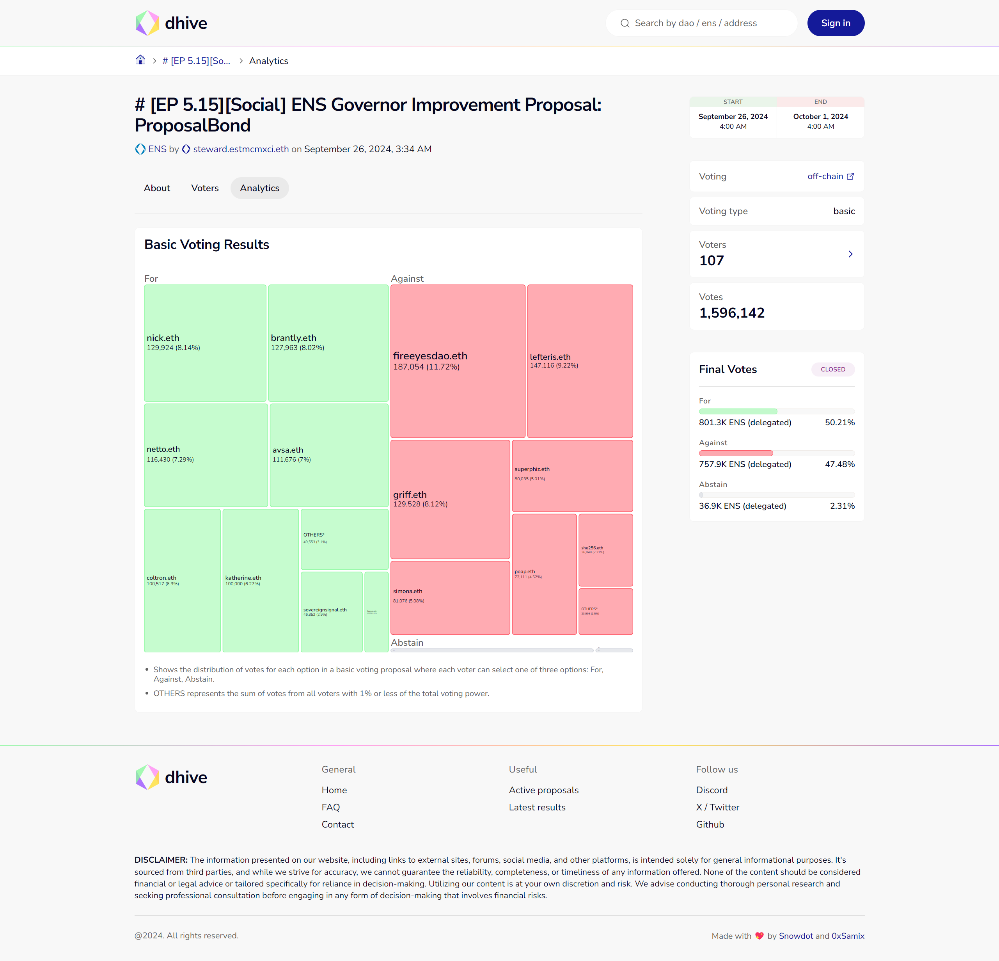The width and height of the screenshot is (999, 961).
Task: Click breadcrumb chevron before Analytics
Action: pyautogui.click(x=241, y=60)
